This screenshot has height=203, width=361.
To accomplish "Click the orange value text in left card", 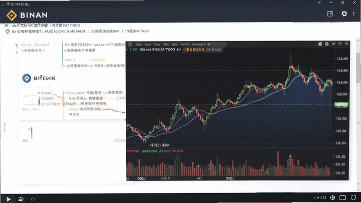I will point(97,60).
